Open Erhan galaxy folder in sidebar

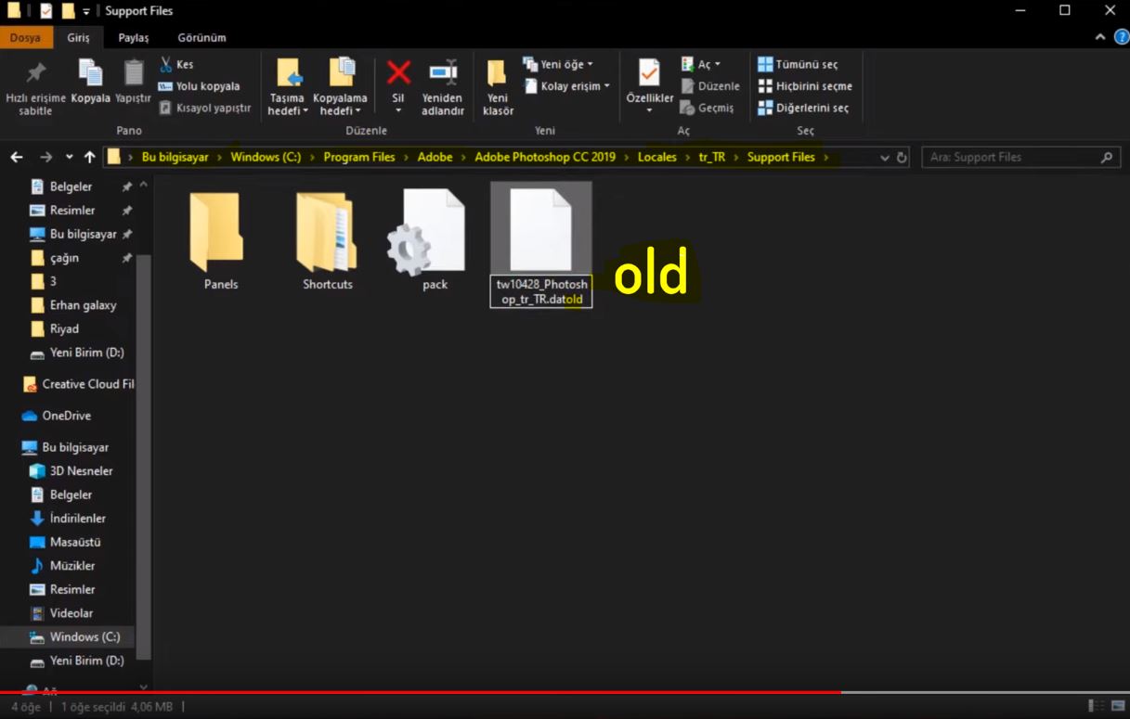pos(83,305)
